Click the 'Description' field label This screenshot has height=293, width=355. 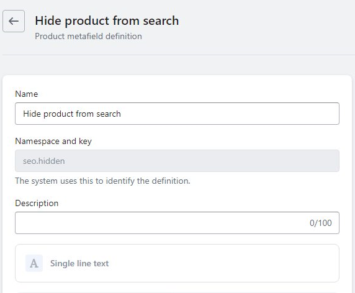(x=37, y=204)
